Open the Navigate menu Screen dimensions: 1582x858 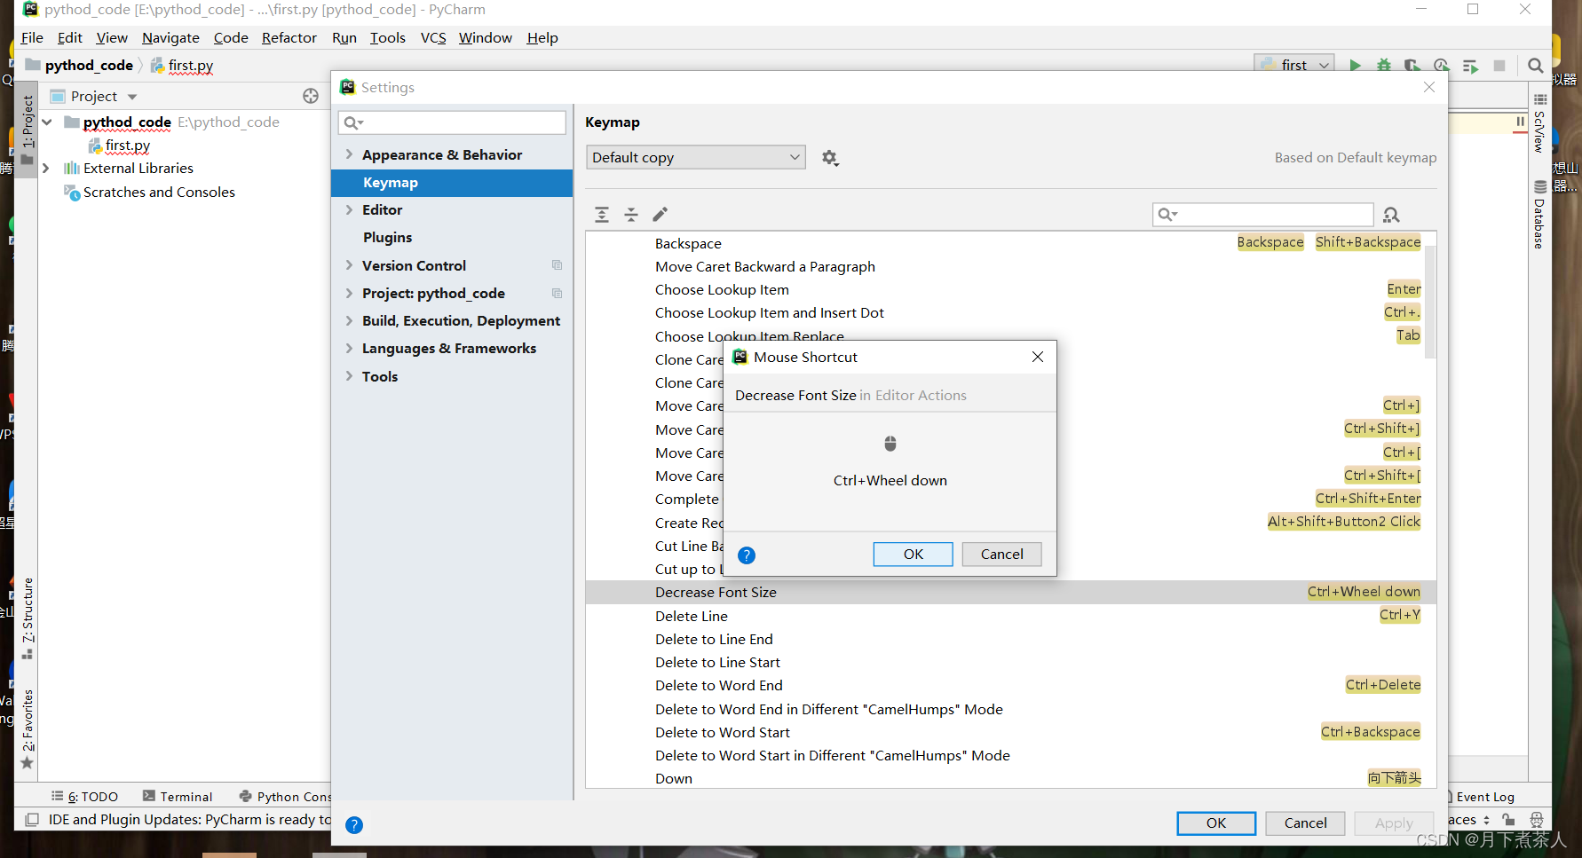[170, 37]
